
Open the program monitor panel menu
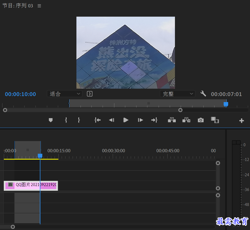coord(39,6)
